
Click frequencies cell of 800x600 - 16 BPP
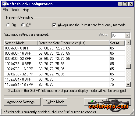[73, 53]
